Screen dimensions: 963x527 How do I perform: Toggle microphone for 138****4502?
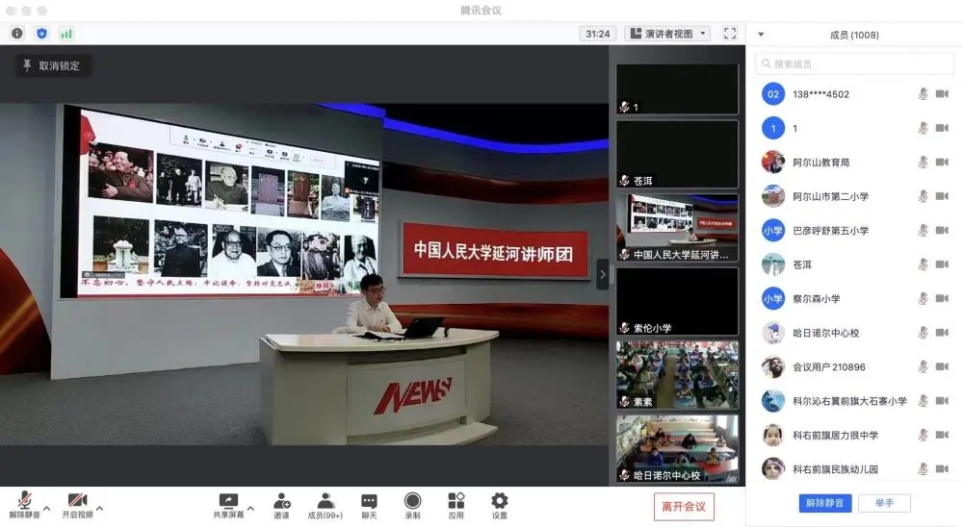923,94
